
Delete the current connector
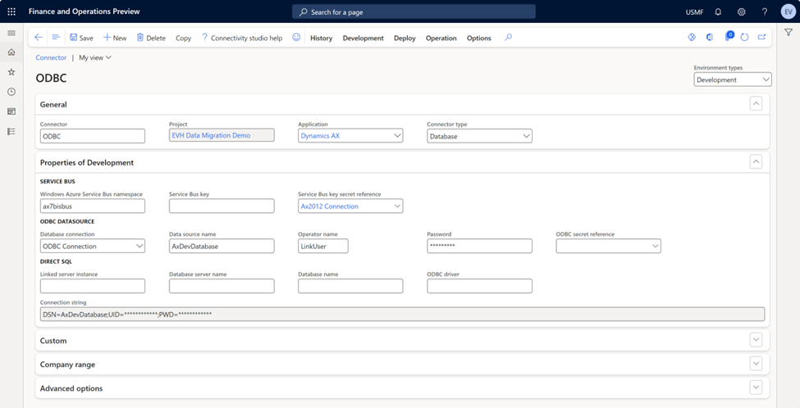coord(151,38)
